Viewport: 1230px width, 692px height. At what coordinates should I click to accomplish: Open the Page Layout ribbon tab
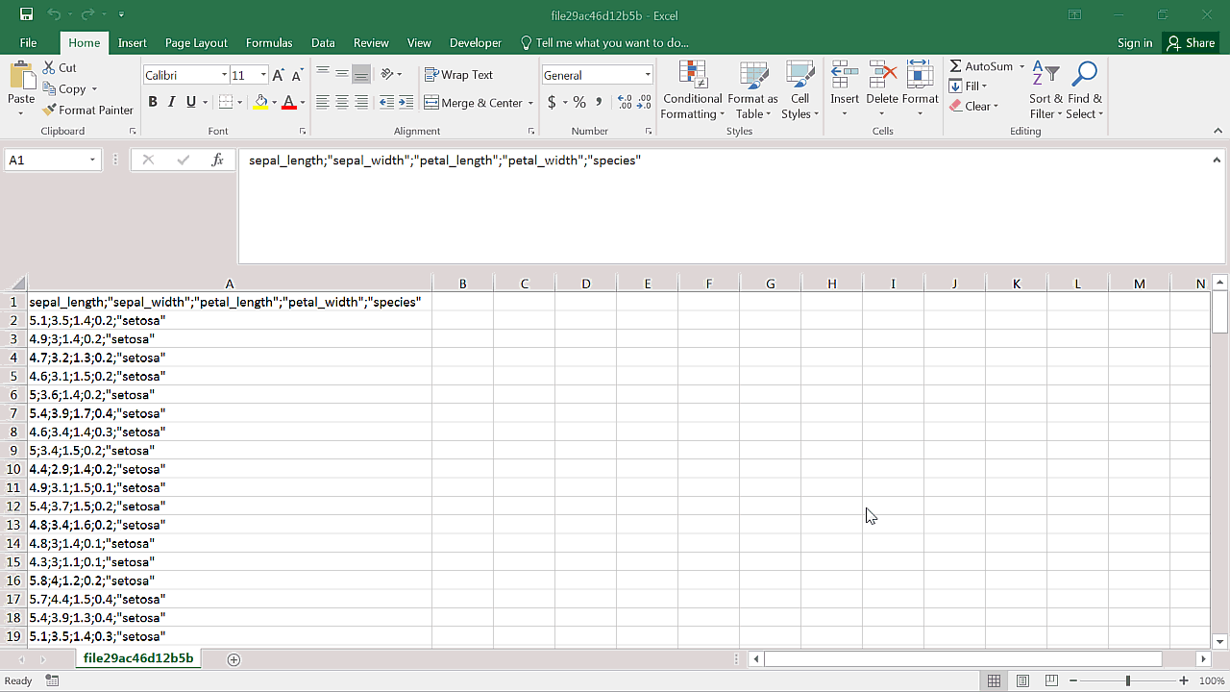pos(196,42)
